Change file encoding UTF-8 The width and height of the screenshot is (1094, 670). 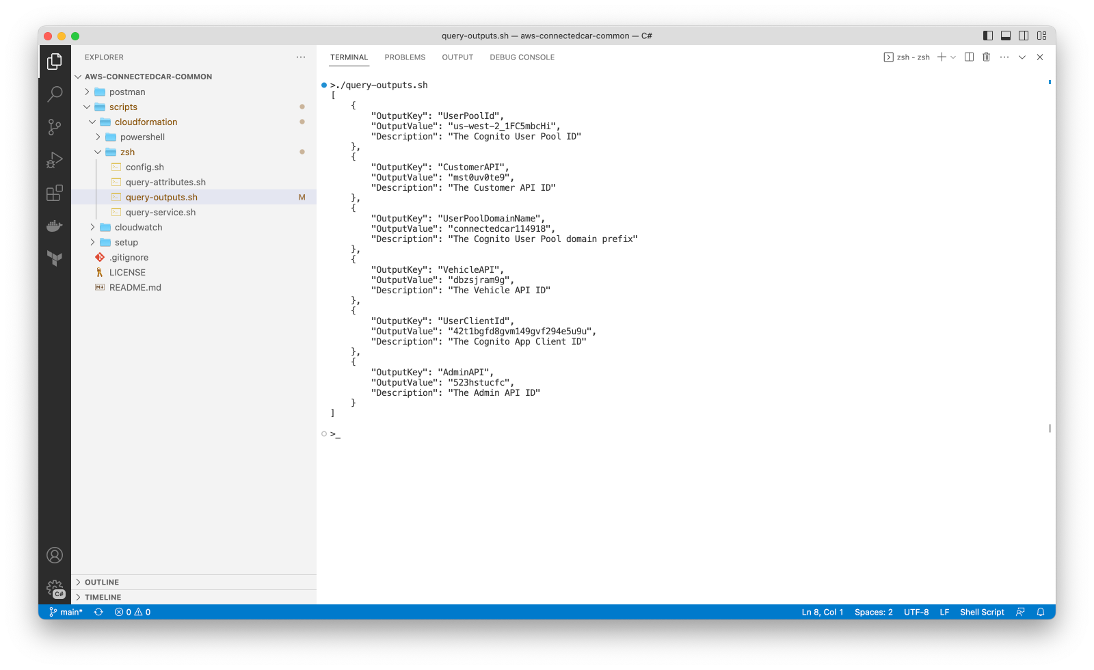coord(916,612)
